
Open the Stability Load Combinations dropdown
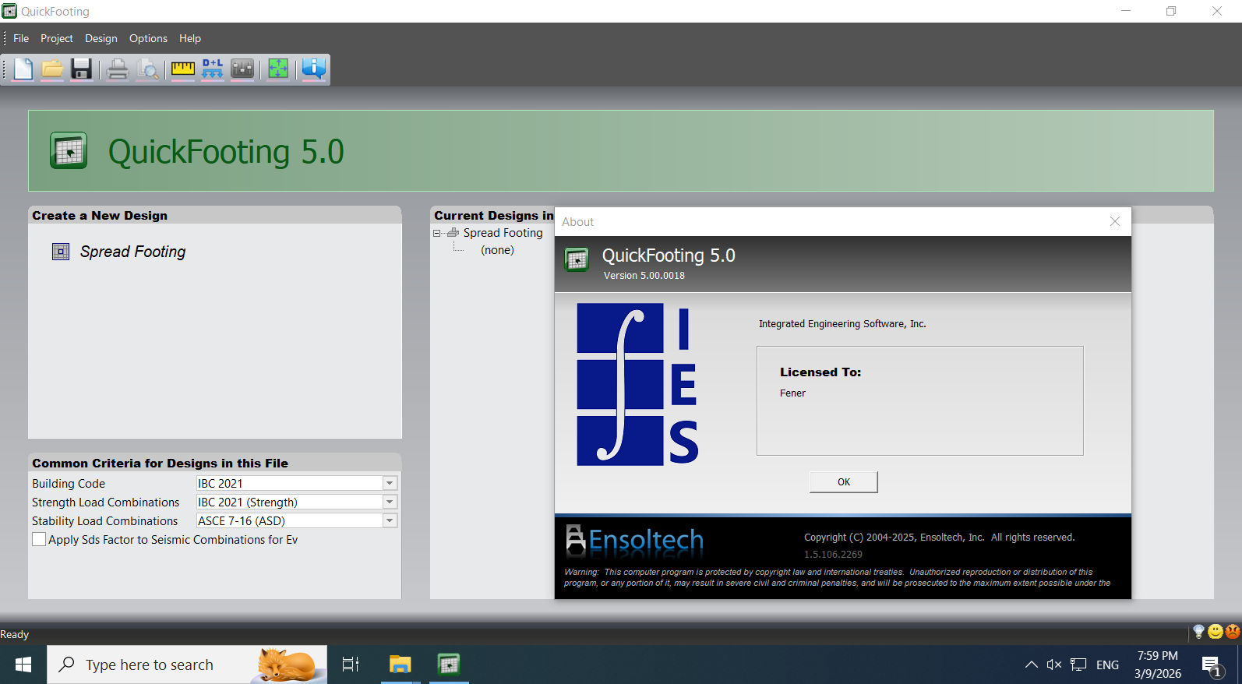[x=390, y=520]
